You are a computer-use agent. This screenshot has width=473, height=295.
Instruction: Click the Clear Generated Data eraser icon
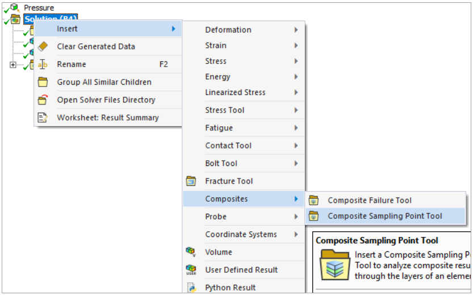click(x=43, y=47)
